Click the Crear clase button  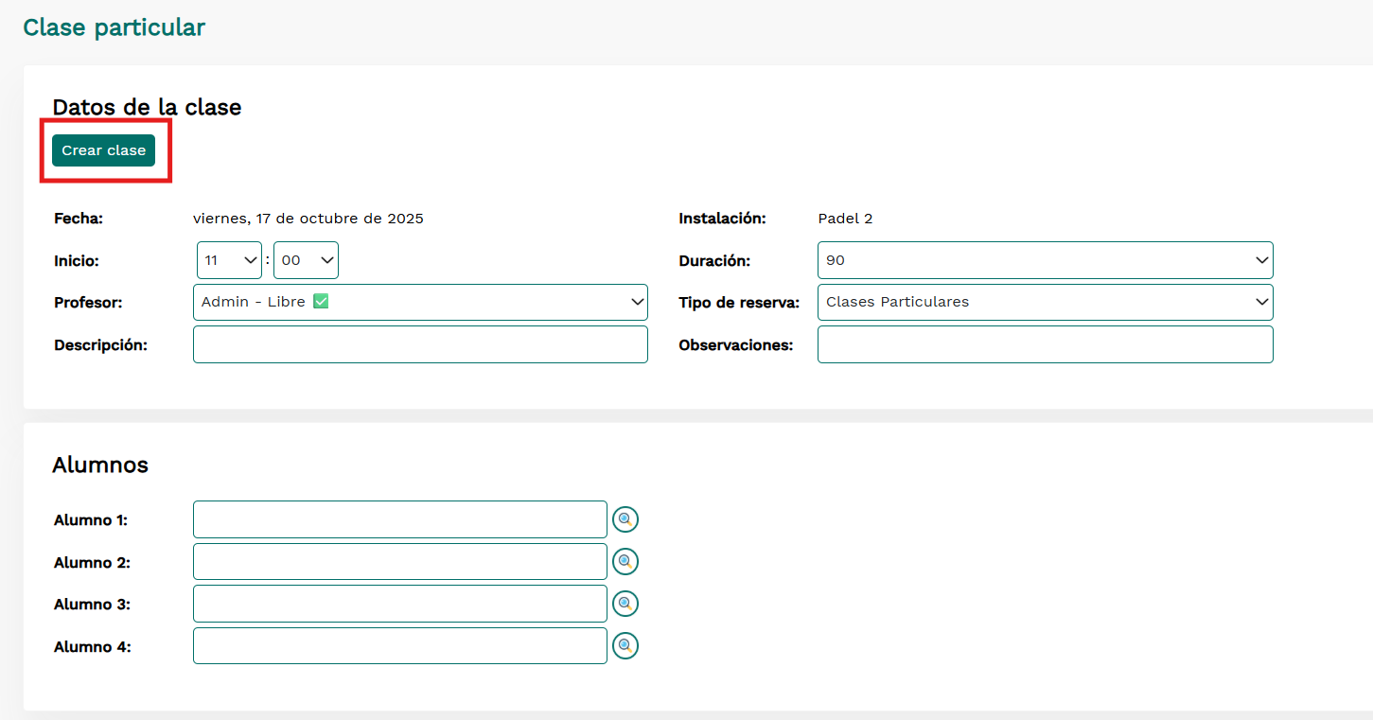tap(103, 150)
